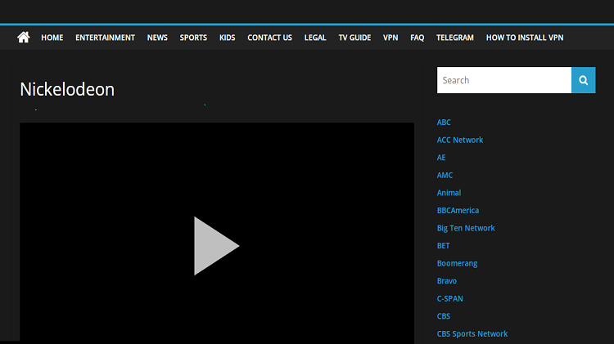Open the LEGAL page

[315, 38]
